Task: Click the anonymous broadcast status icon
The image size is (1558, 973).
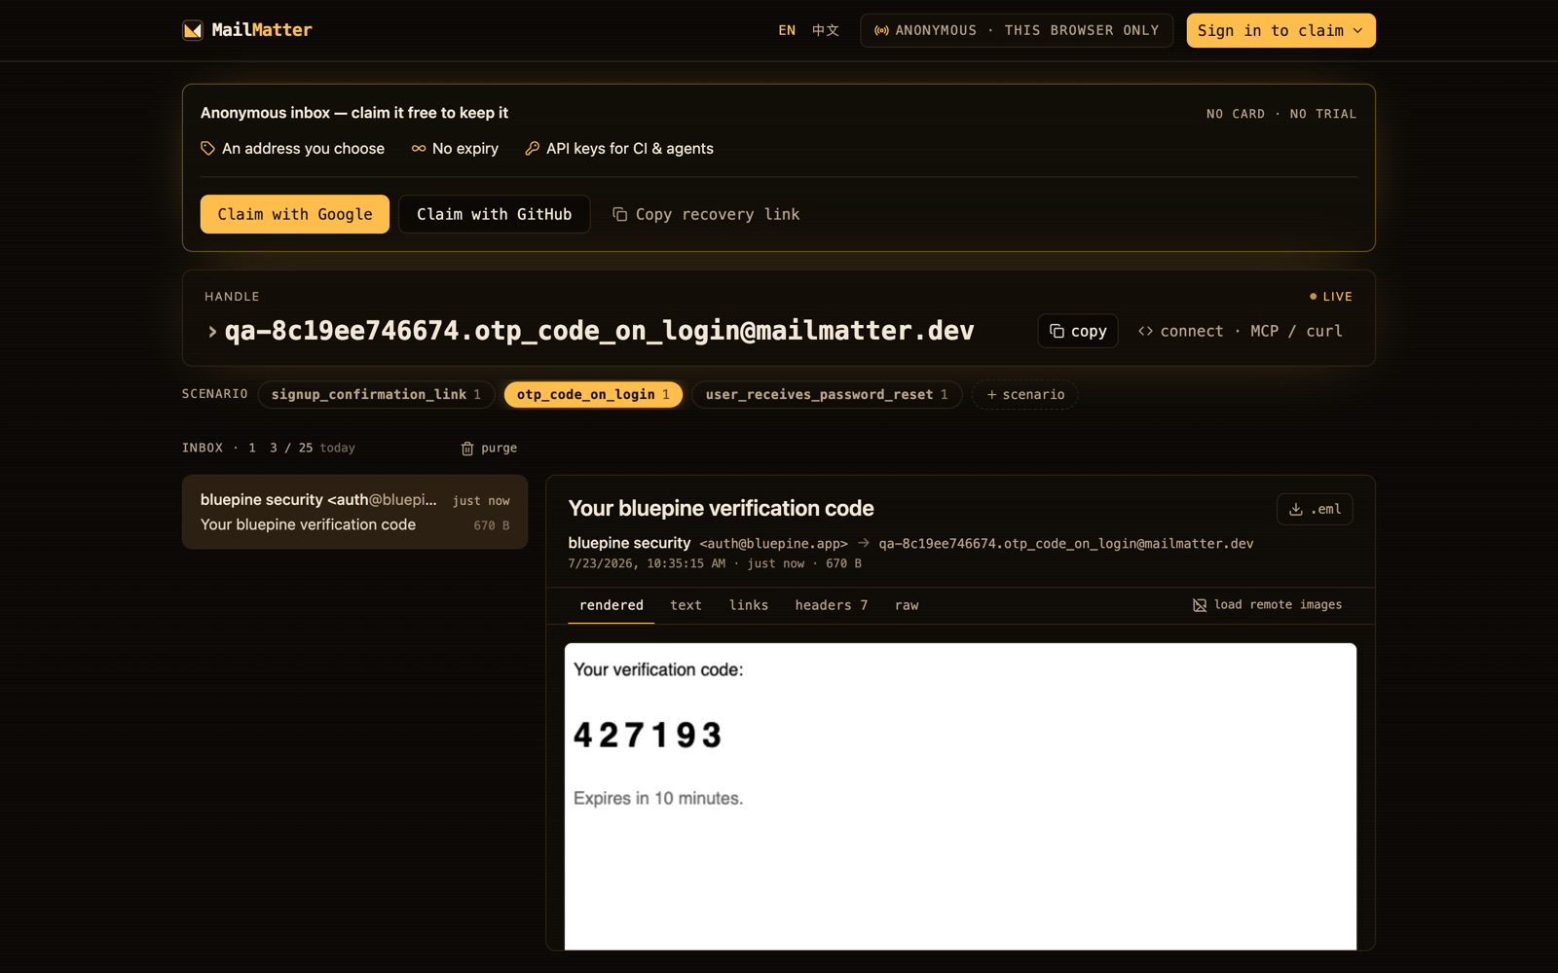Action: pyautogui.click(x=881, y=30)
